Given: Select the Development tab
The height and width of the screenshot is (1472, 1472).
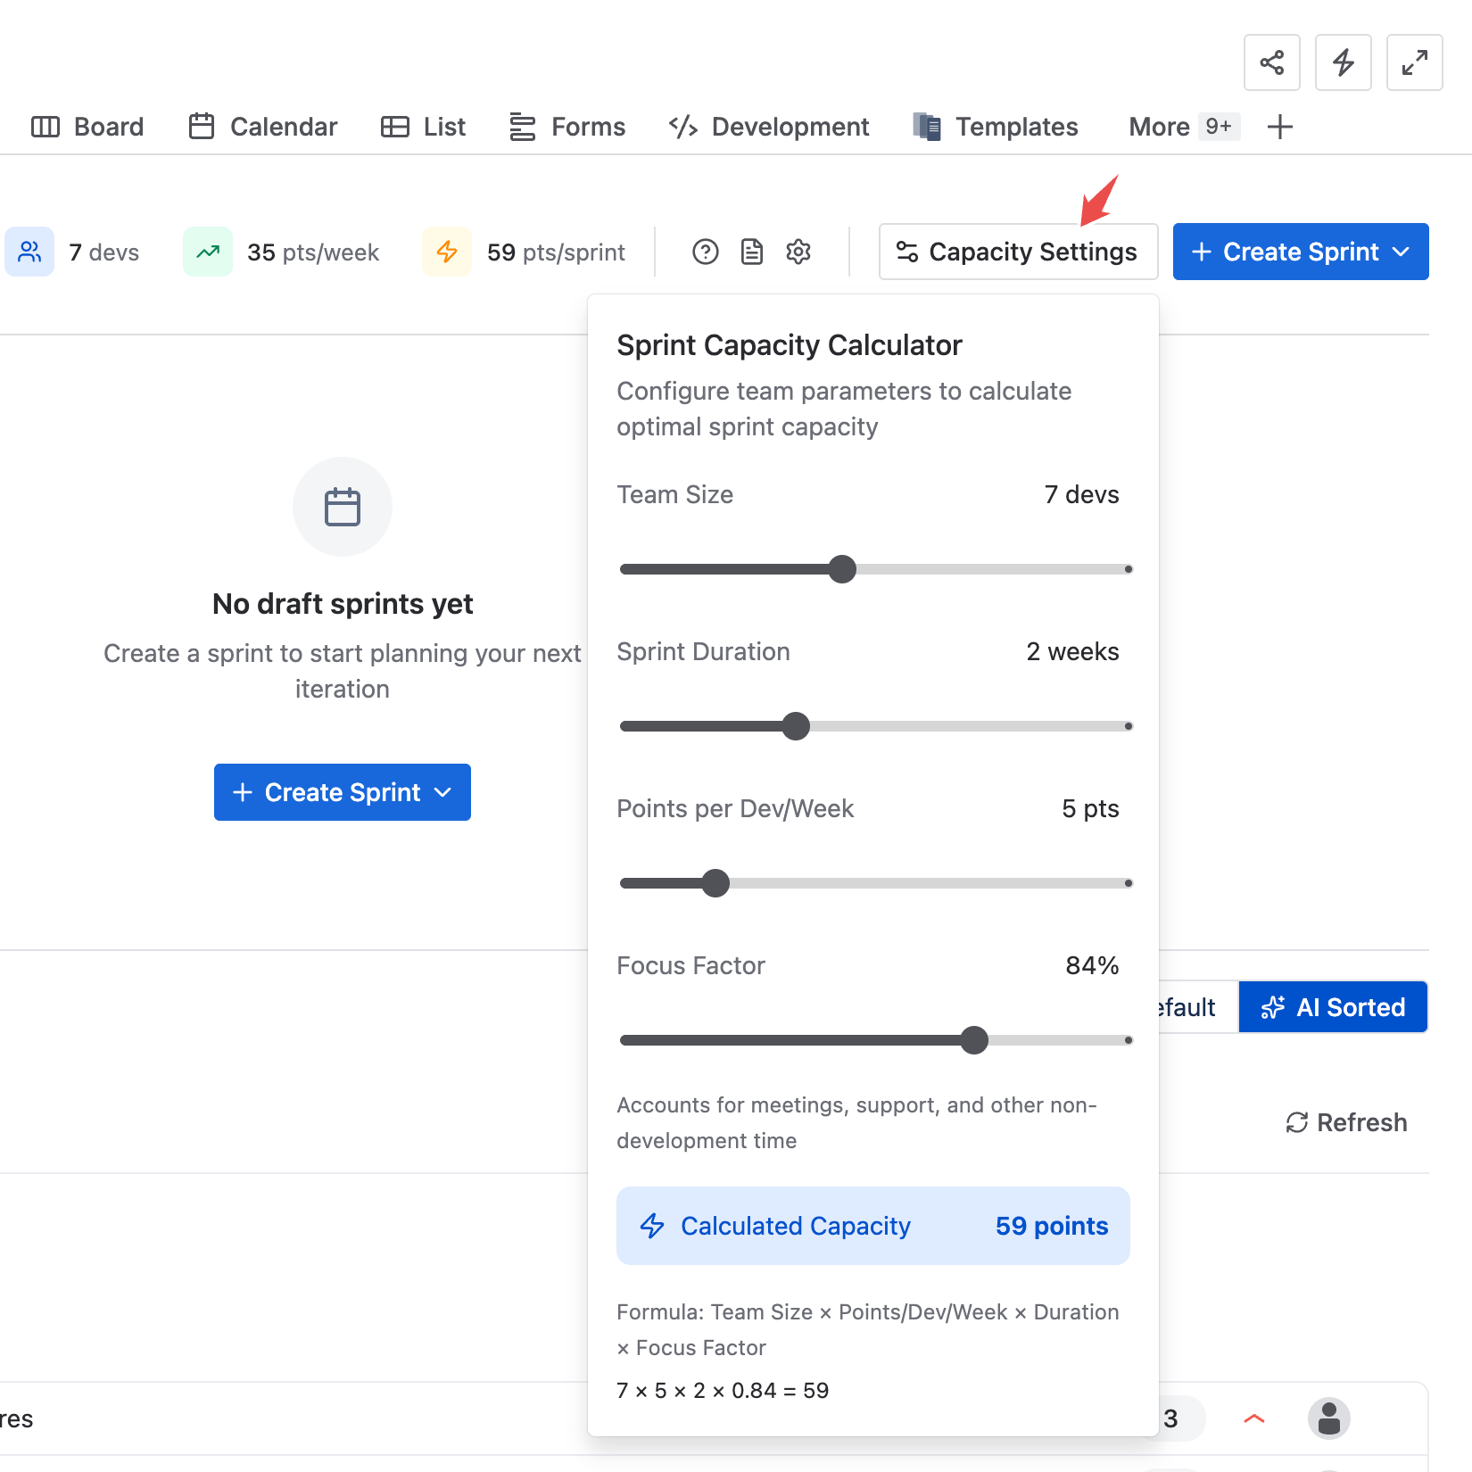Looking at the screenshot, I should pos(769,127).
